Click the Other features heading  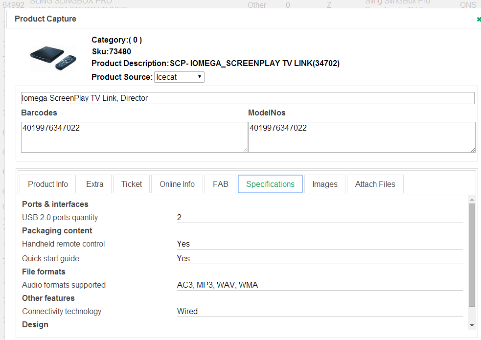(x=48, y=298)
